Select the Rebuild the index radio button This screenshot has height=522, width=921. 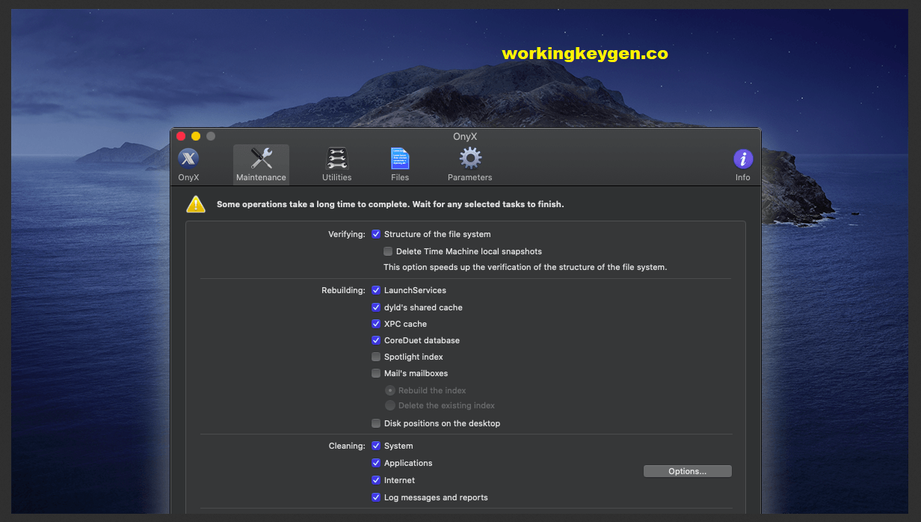[390, 390]
